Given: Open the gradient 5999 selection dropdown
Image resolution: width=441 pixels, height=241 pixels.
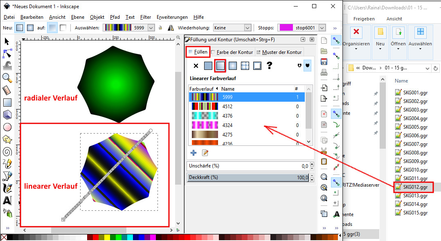Looking at the screenshot, I should [x=151, y=28].
